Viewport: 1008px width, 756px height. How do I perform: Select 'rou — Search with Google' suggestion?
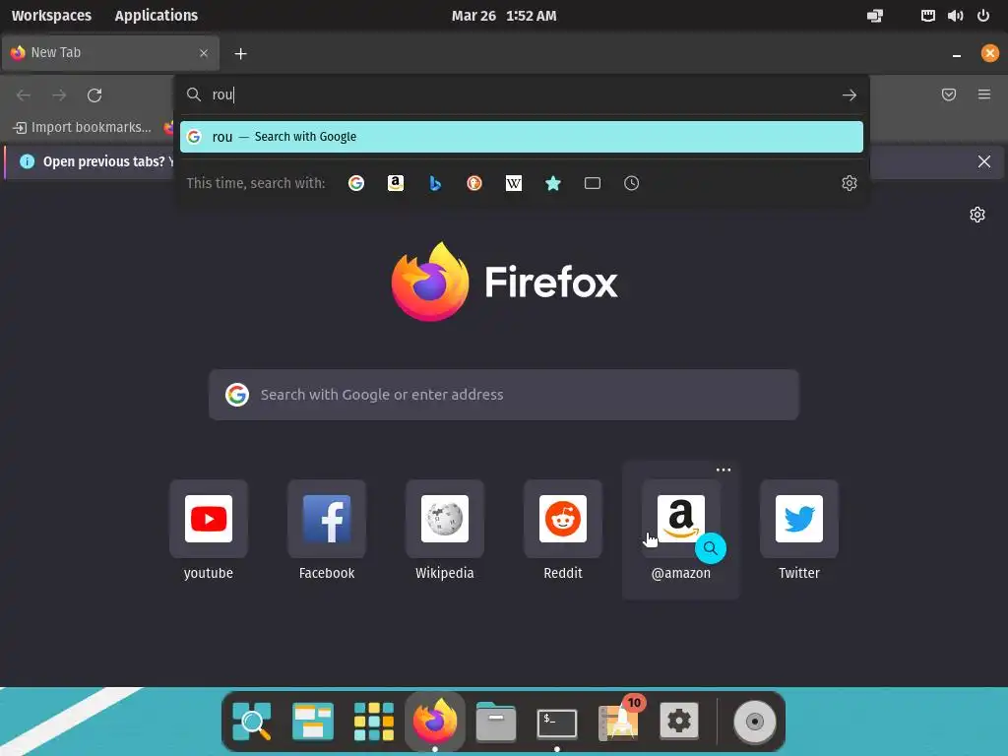pos(522,137)
